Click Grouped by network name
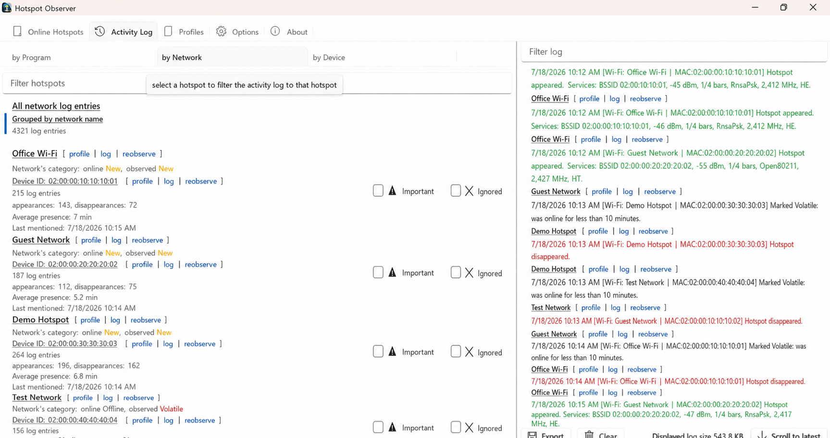Image resolution: width=830 pixels, height=438 pixels. coord(58,119)
